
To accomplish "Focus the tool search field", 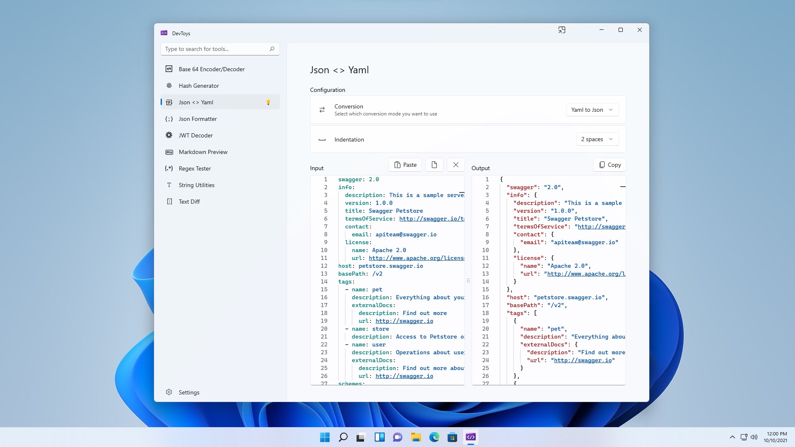I will [x=220, y=49].
